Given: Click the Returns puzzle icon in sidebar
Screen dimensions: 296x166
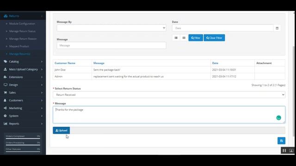Looking at the screenshot, I should [6, 16].
